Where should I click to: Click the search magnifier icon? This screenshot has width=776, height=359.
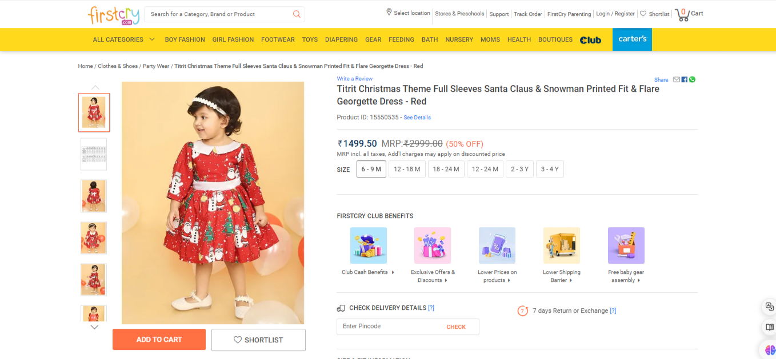(297, 14)
